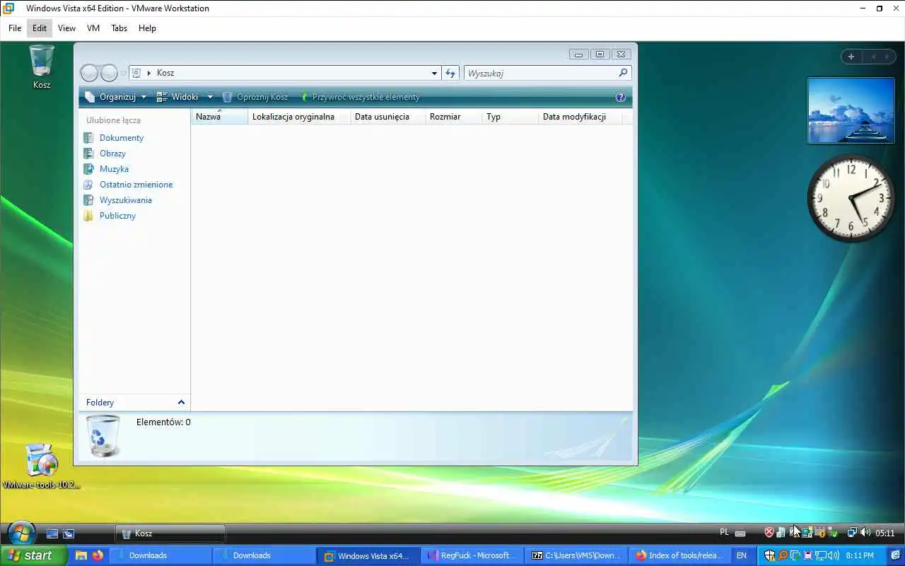Image resolution: width=905 pixels, height=566 pixels.
Task: Click the 05:11 Vista tray clock
Action: click(x=885, y=533)
